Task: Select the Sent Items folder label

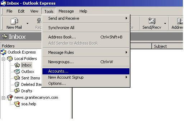Action: click(x=31, y=78)
